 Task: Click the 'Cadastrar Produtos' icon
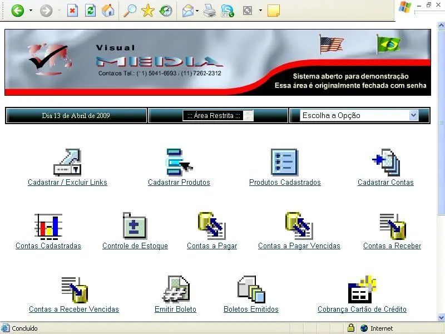(179, 162)
